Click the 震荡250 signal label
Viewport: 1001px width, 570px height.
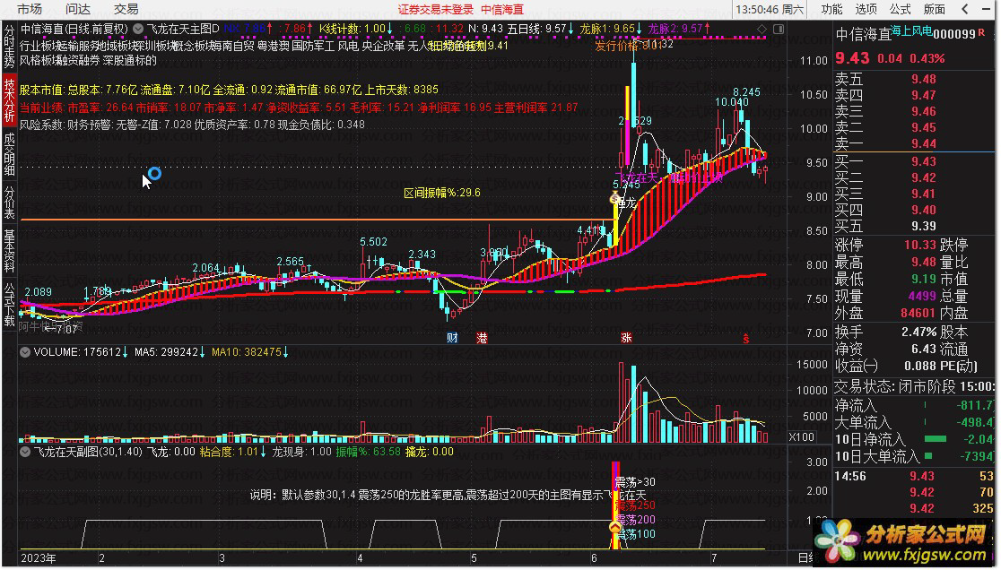pos(635,505)
